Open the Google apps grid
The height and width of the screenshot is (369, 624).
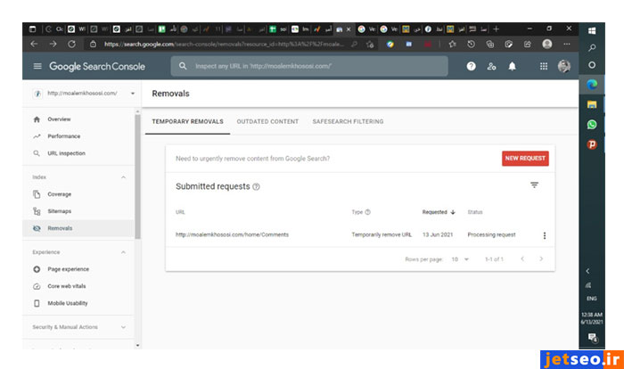[544, 66]
